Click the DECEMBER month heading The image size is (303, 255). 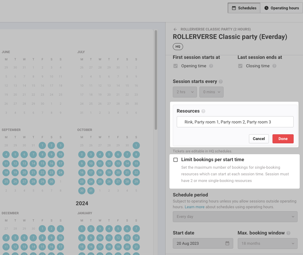10,213
